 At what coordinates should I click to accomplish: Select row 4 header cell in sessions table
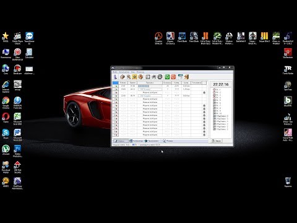(115, 96)
